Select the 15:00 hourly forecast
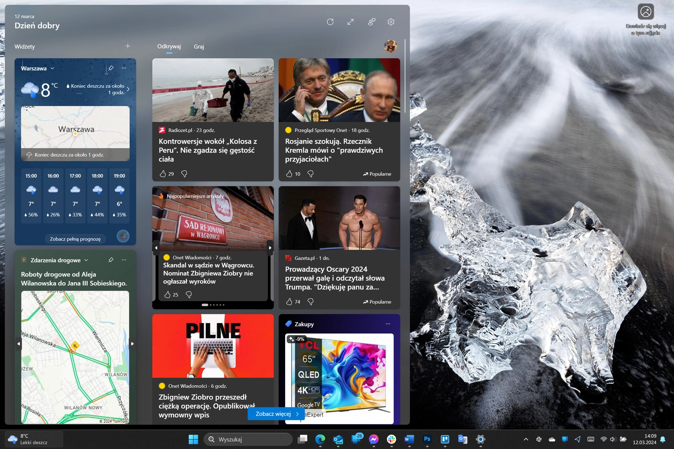This screenshot has height=449, width=674. (x=31, y=196)
